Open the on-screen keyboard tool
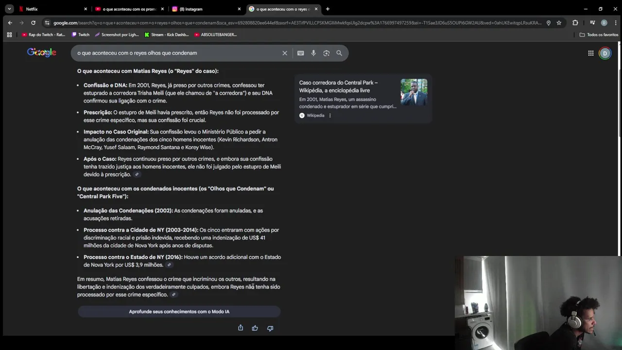The width and height of the screenshot is (622, 350). (x=300, y=53)
